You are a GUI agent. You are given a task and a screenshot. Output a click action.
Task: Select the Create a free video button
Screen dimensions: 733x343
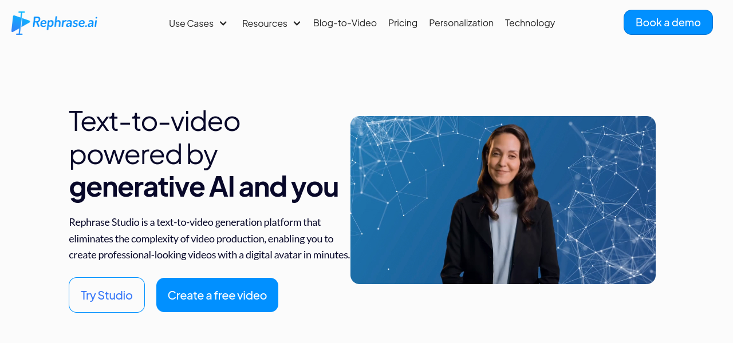click(217, 295)
